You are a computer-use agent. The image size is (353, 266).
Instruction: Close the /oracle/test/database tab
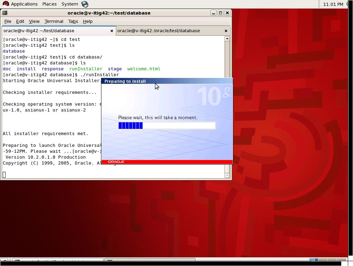point(226,31)
